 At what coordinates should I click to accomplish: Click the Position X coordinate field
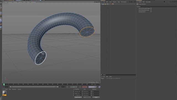[x=78, y=91]
